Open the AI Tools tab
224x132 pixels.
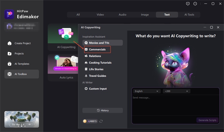point(189,15)
